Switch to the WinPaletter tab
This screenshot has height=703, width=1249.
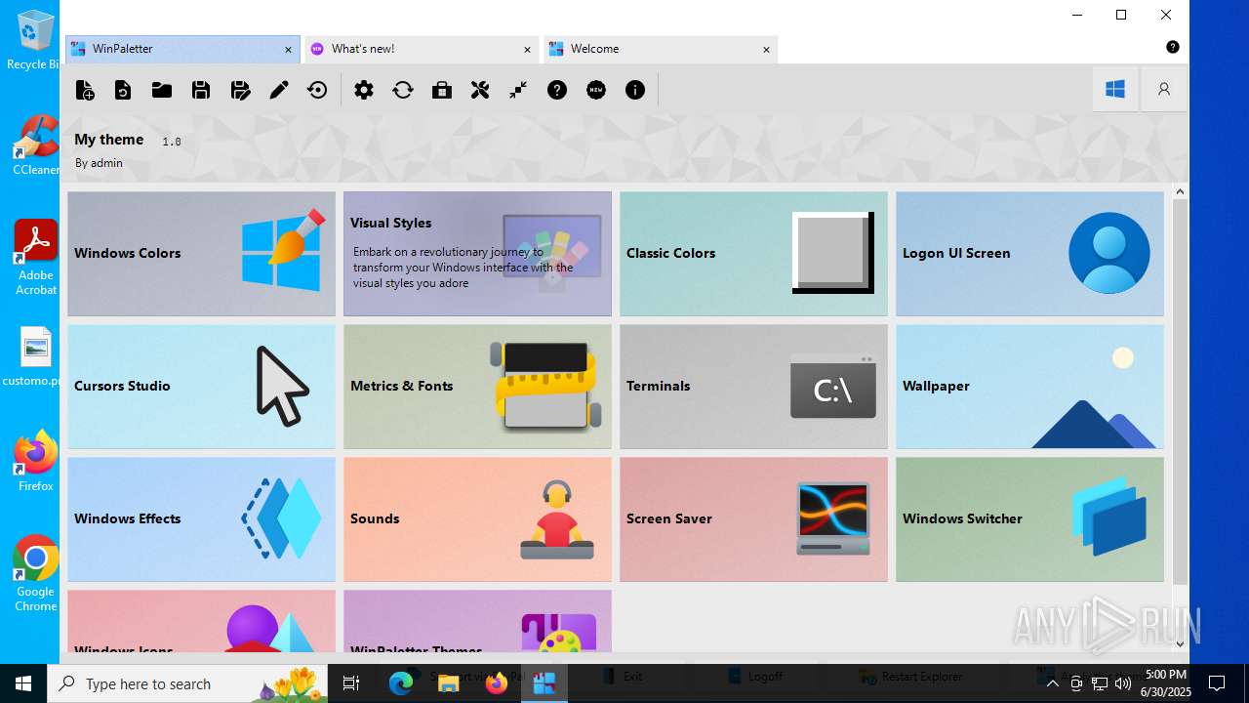[x=182, y=49]
